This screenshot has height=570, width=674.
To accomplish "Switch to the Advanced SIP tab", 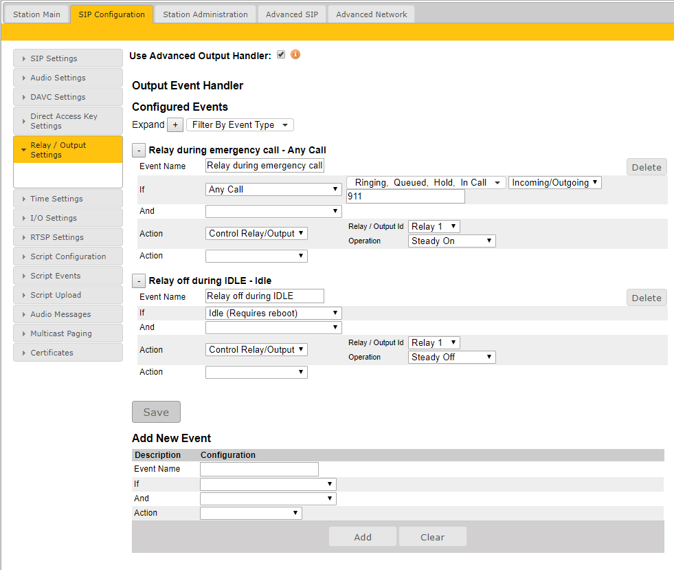I will click(292, 14).
